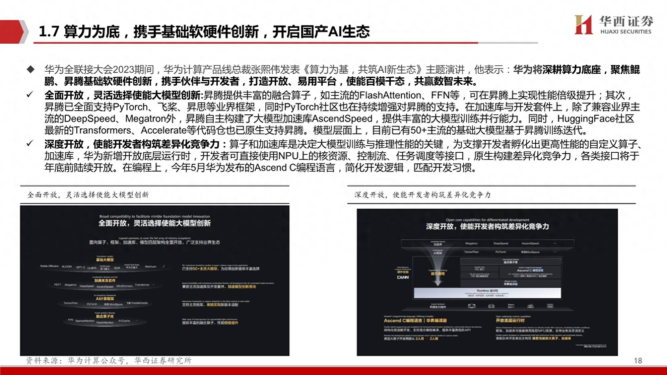The width and height of the screenshot is (667, 375).
Task: Click Stable Diffusion in left diagram
Action: tap(49, 266)
